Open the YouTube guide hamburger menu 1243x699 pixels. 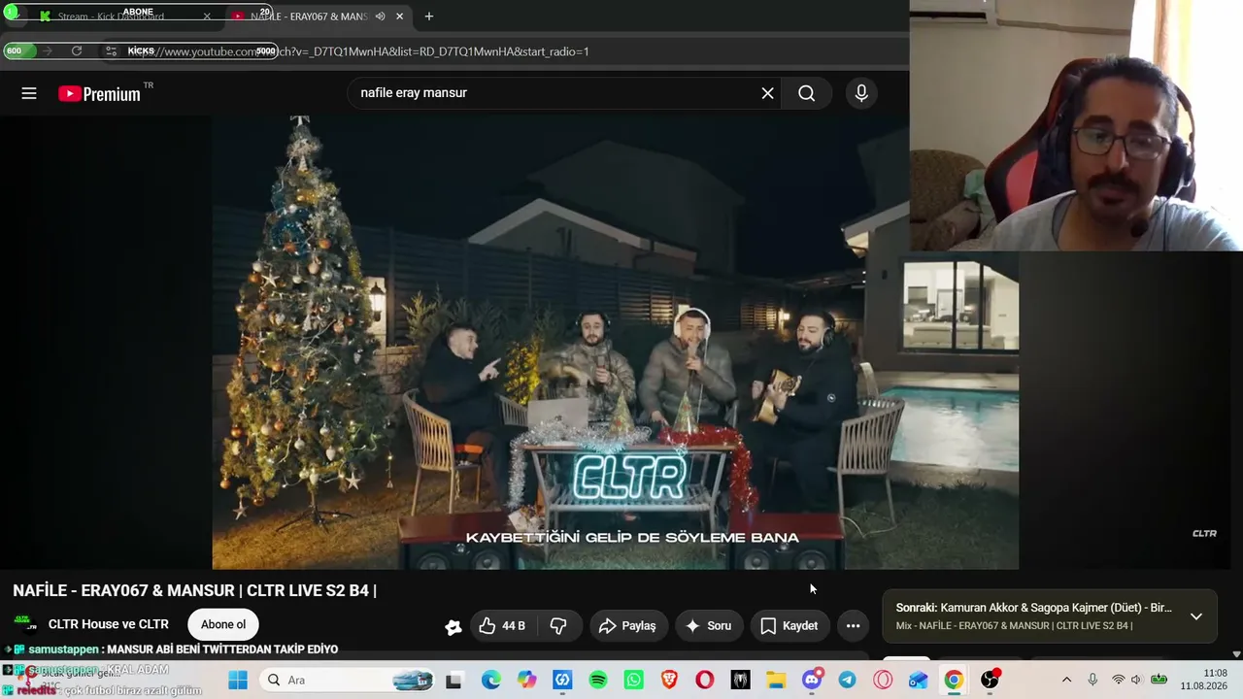click(29, 93)
